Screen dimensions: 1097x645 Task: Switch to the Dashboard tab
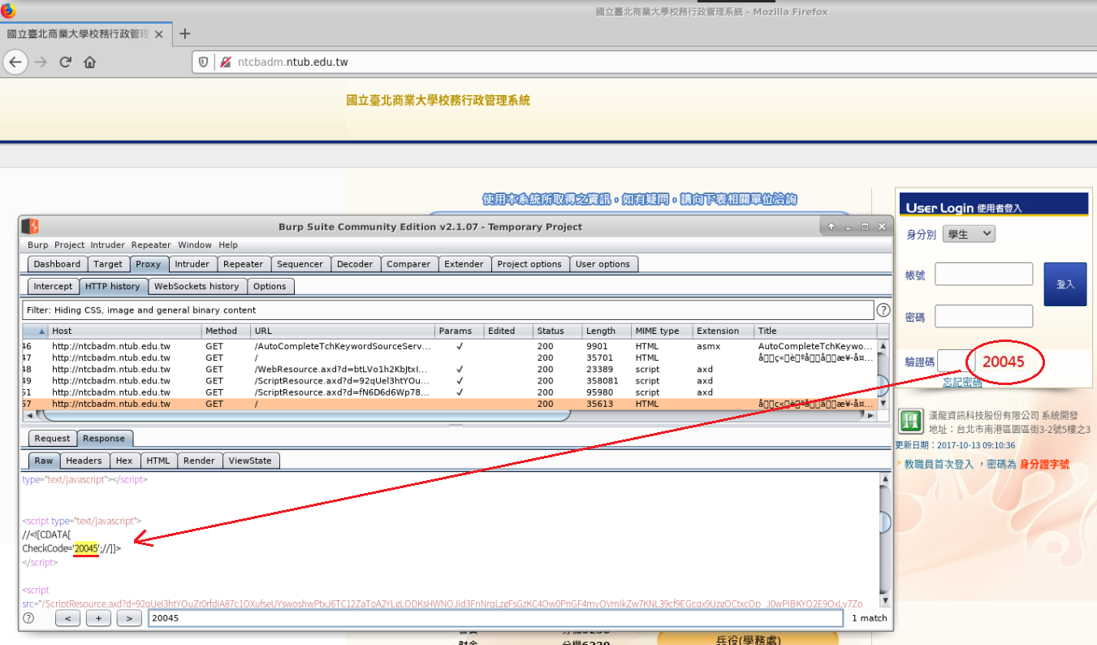point(57,264)
